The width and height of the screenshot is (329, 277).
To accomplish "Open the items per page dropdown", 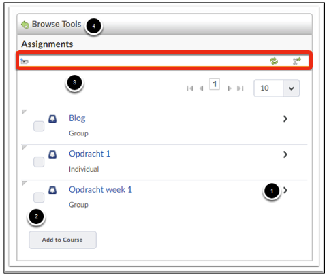I will pyautogui.click(x=277, y=88).
